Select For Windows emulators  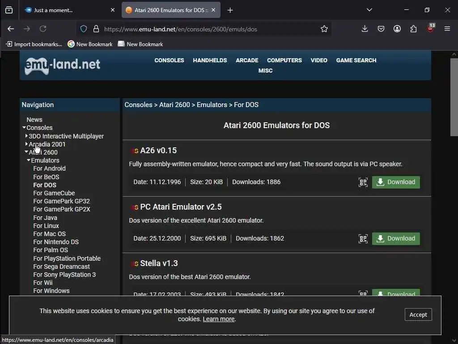[51, 291]
